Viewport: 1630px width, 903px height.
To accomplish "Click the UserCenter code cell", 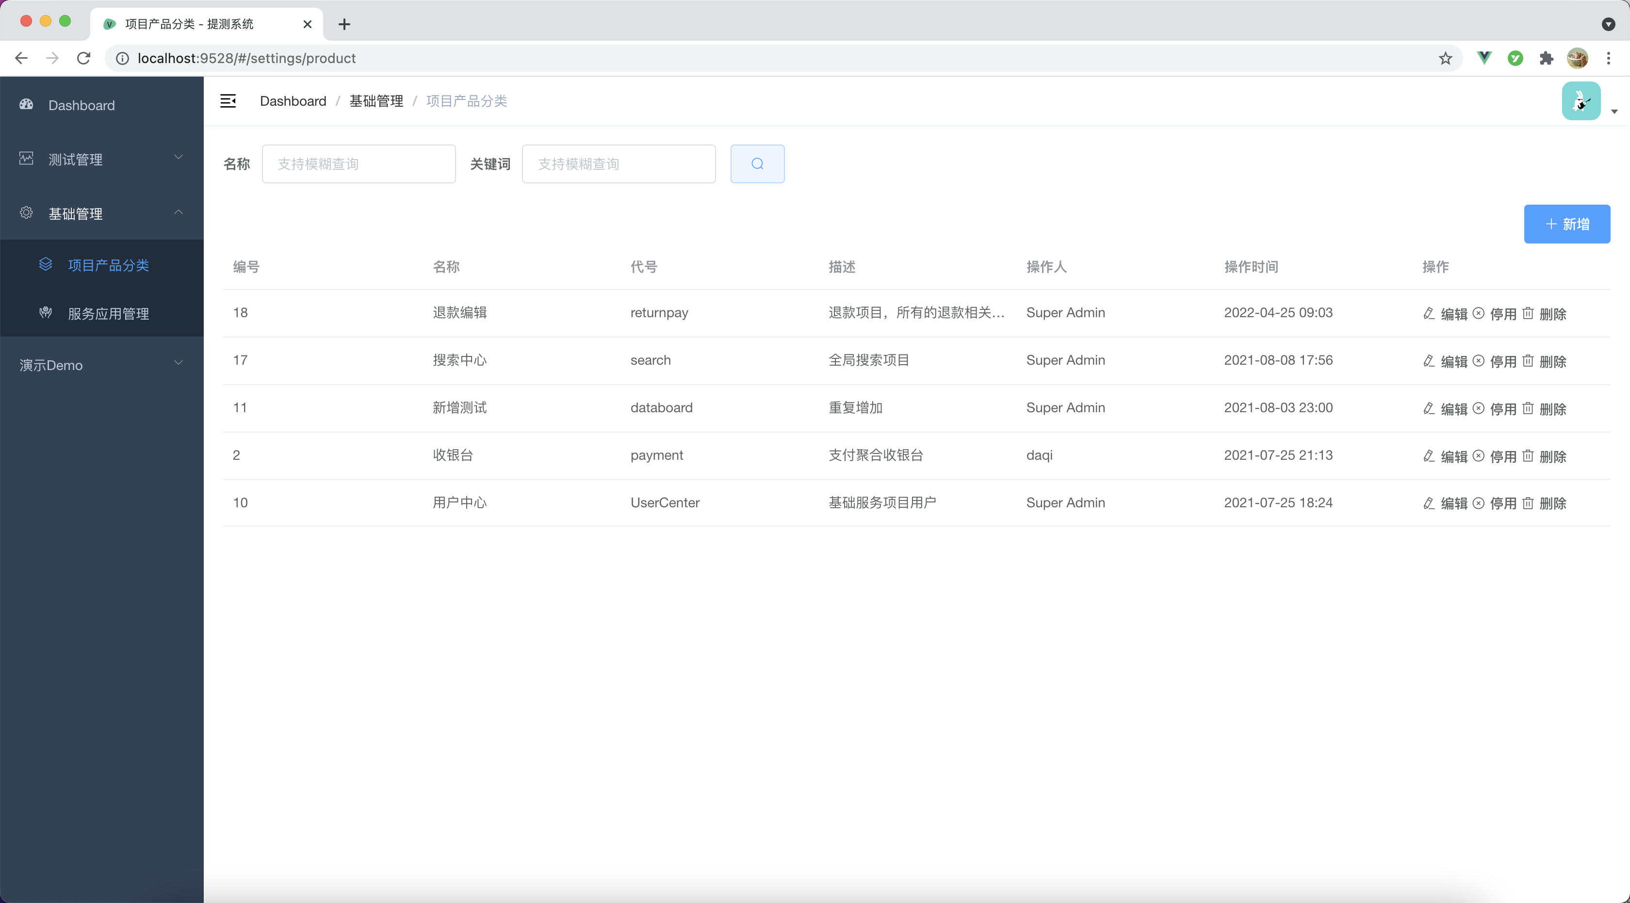I will [x=665, y=502].
